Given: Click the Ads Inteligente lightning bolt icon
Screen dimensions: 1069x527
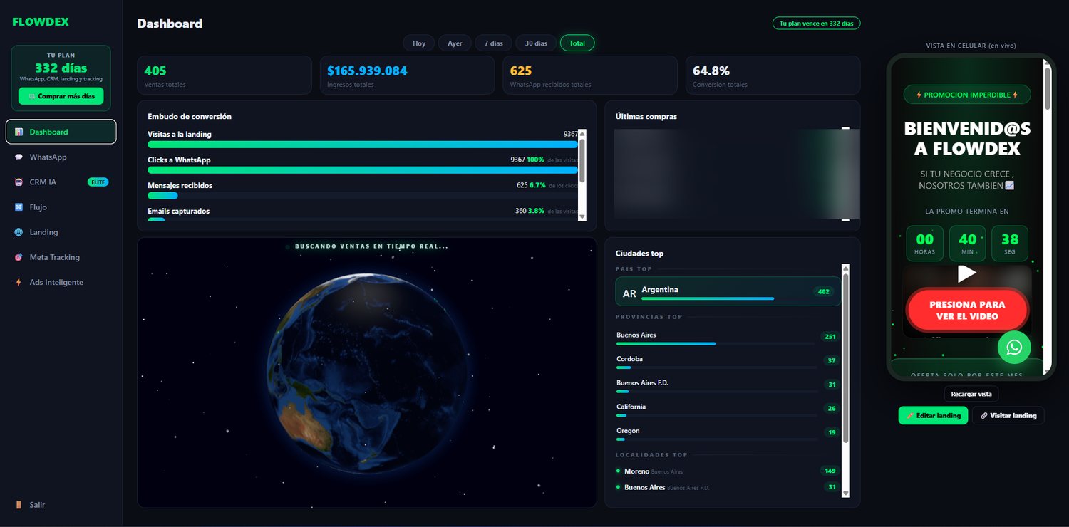Looking at the screenshot, I should pyautogui.click(x=19, y=282).
